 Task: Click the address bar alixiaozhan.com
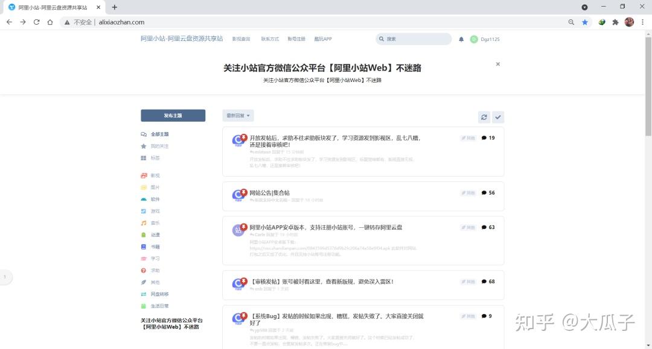121,22
